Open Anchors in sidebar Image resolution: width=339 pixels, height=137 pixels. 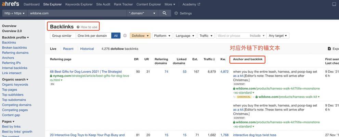(8, 58)
